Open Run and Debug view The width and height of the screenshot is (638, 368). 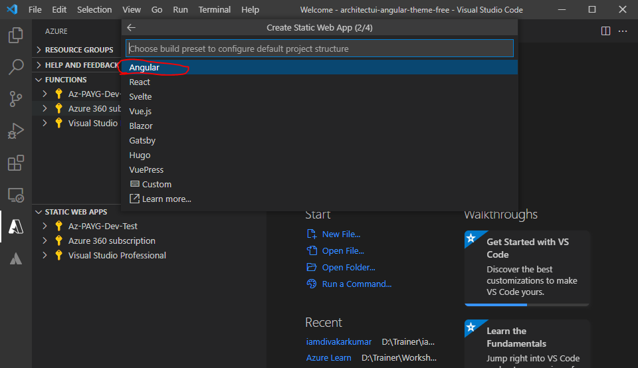coord(15,131)
